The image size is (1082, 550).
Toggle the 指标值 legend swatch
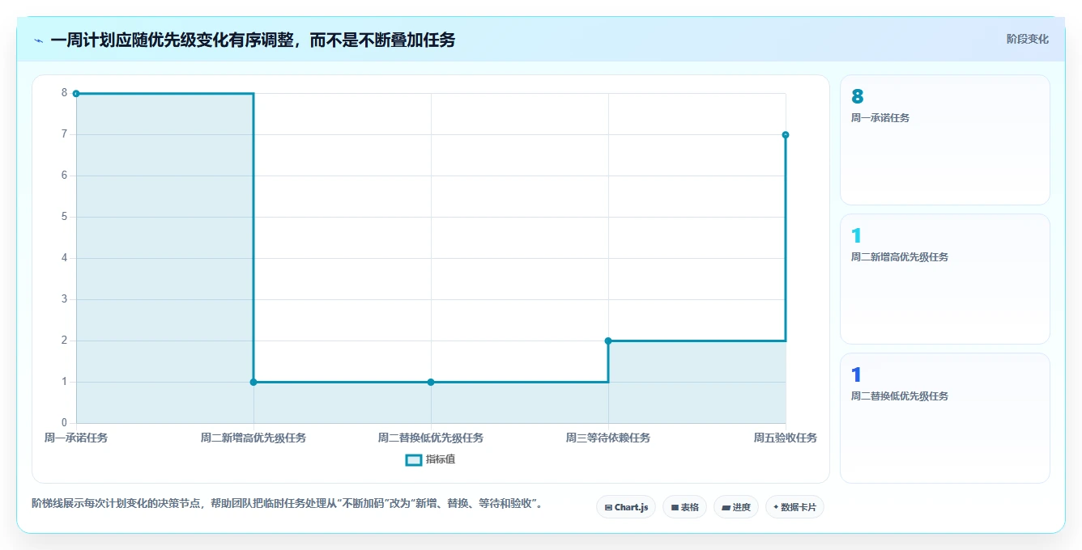413,459
